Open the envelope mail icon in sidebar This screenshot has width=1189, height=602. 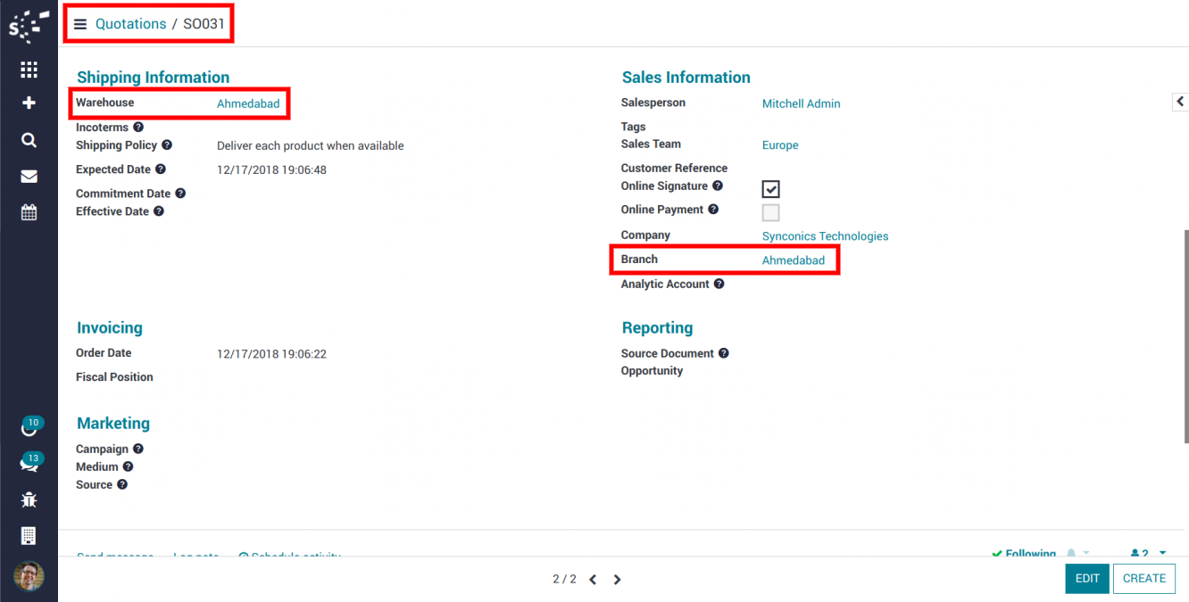coord(29,177)
